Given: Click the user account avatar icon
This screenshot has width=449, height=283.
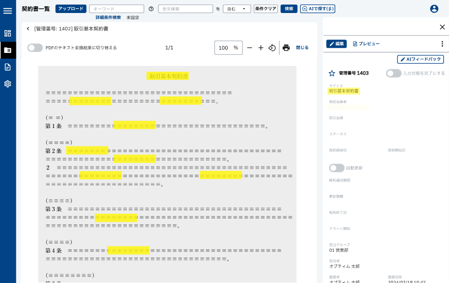Looking at the screenshot, I should point(434,9).
